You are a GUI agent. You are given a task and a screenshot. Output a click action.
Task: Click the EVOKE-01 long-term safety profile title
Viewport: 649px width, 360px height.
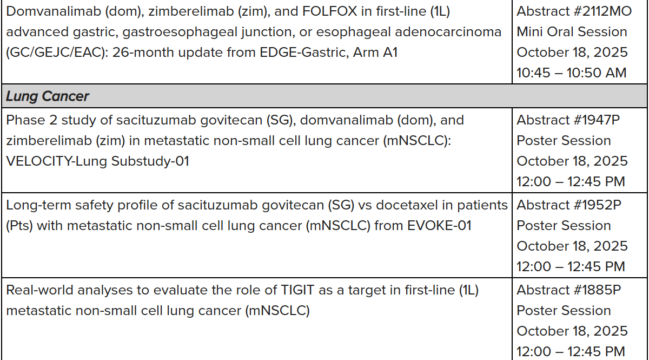click(257, 215)
